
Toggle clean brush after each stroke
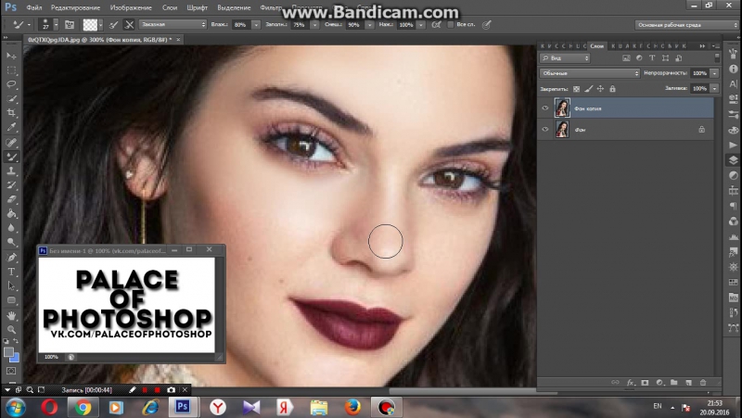[x=129, y=25]
